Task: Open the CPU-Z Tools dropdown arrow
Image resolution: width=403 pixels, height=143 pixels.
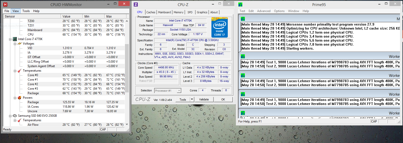Action: [x=192, y=99]
